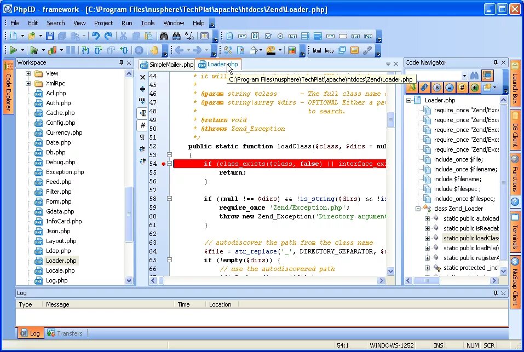
Task: Toggle the minus filter in Code Navigator
Action: coord(450,88)
